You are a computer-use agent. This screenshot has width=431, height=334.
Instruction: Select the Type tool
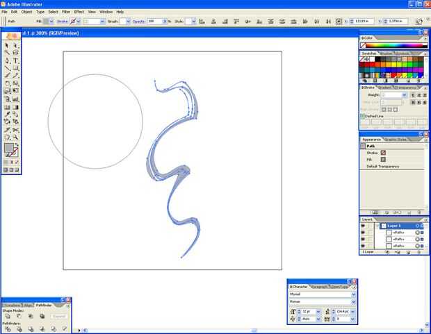click(x=16, y=60)
